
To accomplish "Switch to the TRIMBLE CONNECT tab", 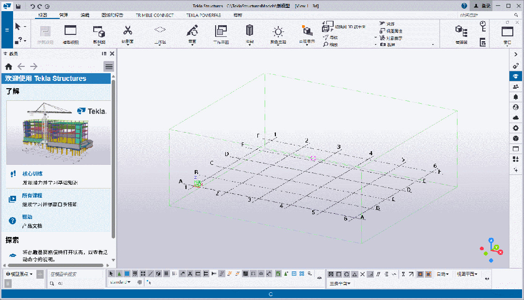I will click(155, 15).
